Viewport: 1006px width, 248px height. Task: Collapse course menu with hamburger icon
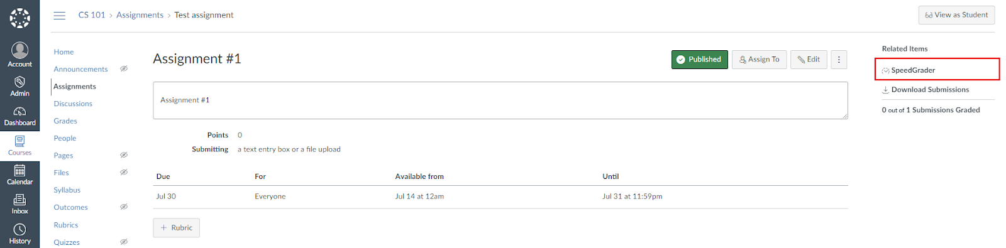[60, 15]
